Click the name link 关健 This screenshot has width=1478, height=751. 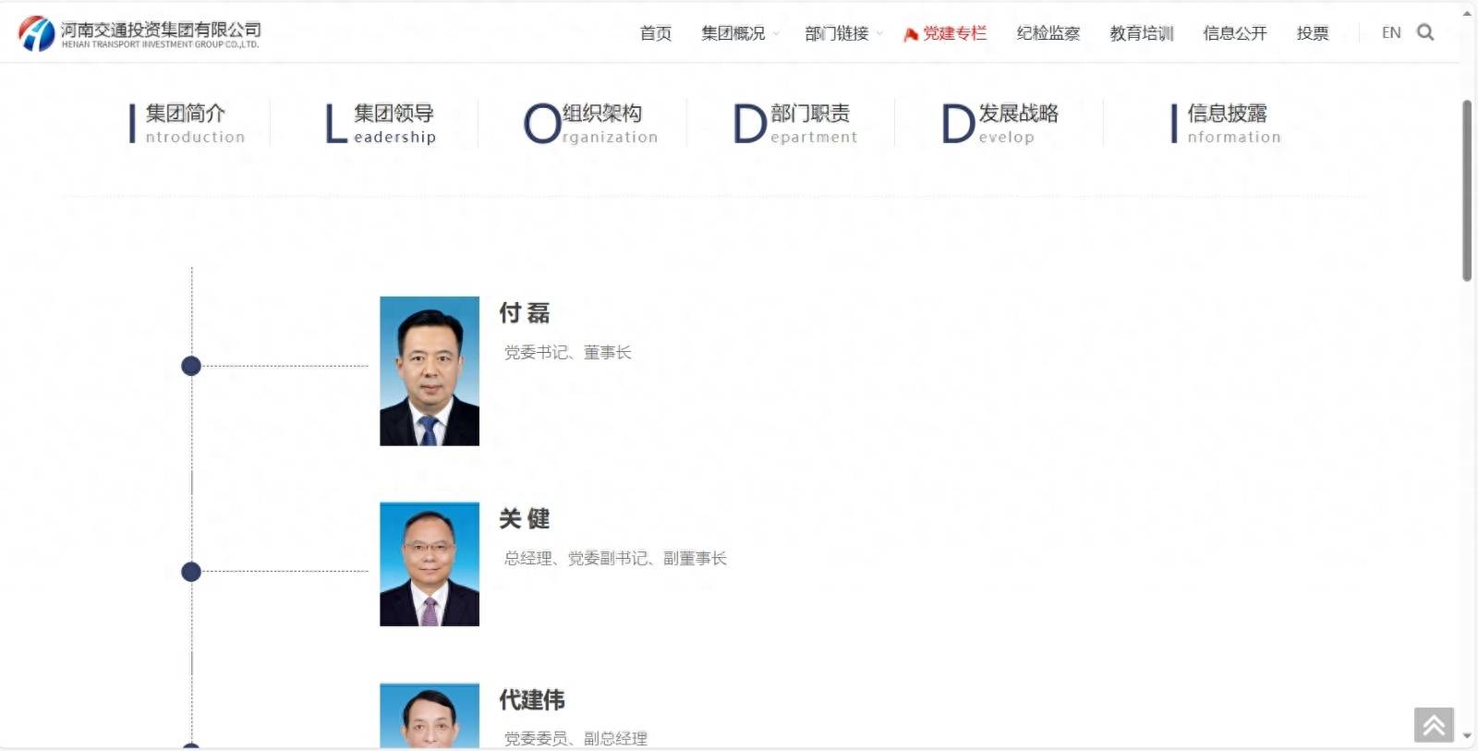tap(525, 519)
